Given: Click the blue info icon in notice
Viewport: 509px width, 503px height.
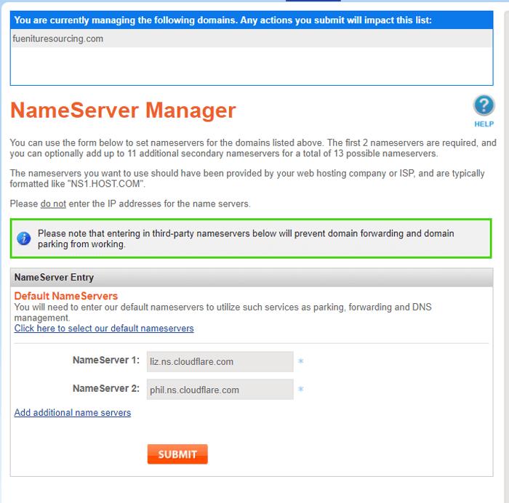Looking at the screenshot, I should click(24, 238).
